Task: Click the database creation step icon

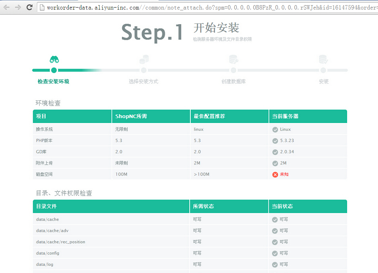Action: [x=234, y=60]
